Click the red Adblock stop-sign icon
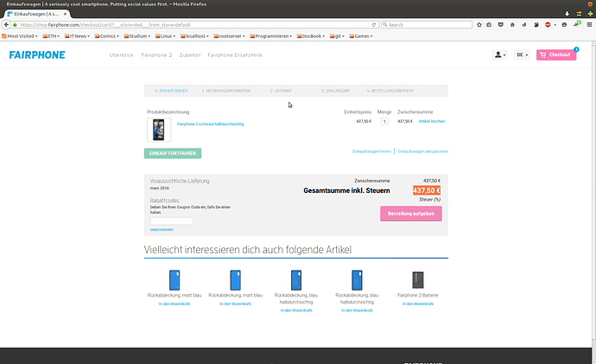Image resolution: width=596 pixels, height=364 pixels. coord(548,25)
